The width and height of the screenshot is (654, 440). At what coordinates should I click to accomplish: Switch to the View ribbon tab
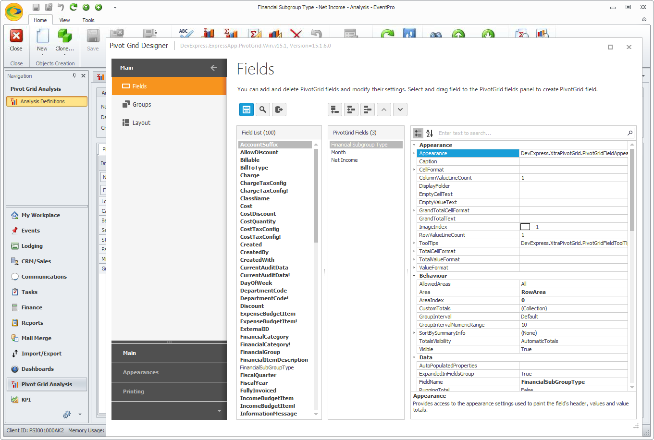coord(64,20)
